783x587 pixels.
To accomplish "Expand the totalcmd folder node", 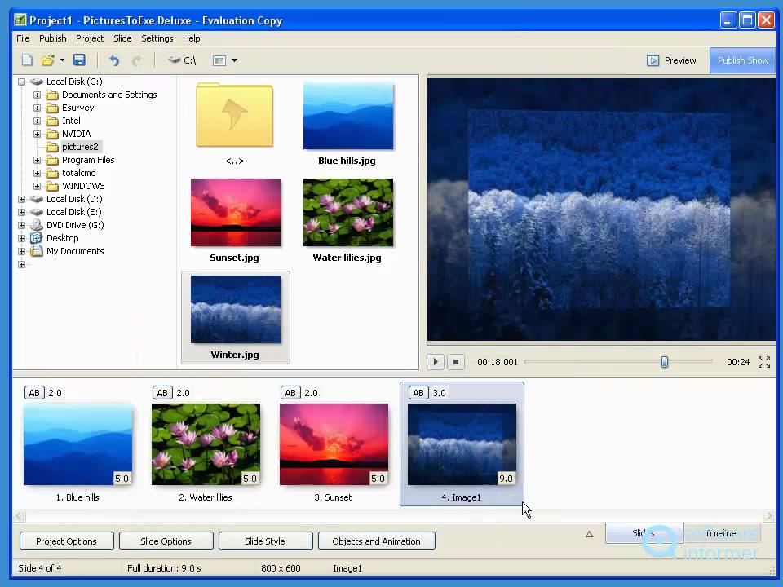I will click(37, 173).
